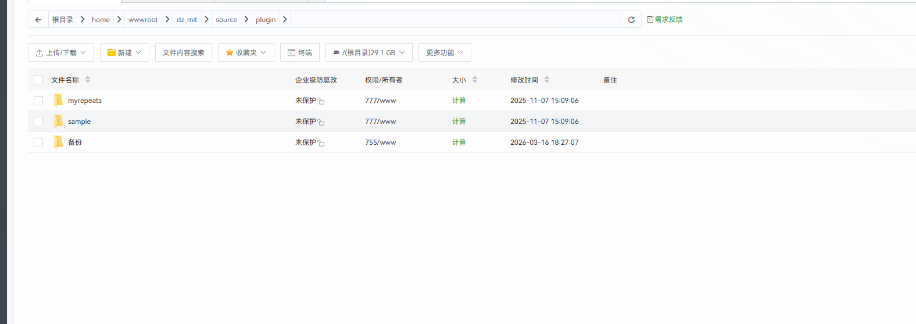Click 未保护 status in myrepeats row
This screenshot has width=916, height=324.
pyautogui.click(x=306, y=101)
